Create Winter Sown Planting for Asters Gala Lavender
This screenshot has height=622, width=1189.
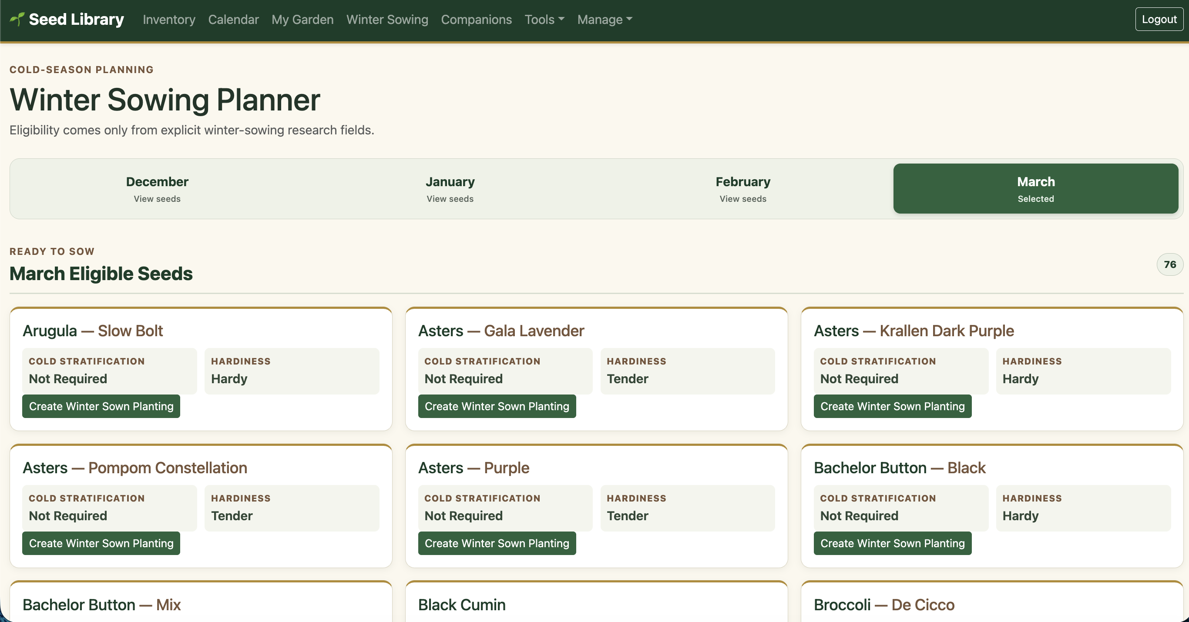pyautogui.click(x=497, y=407)
